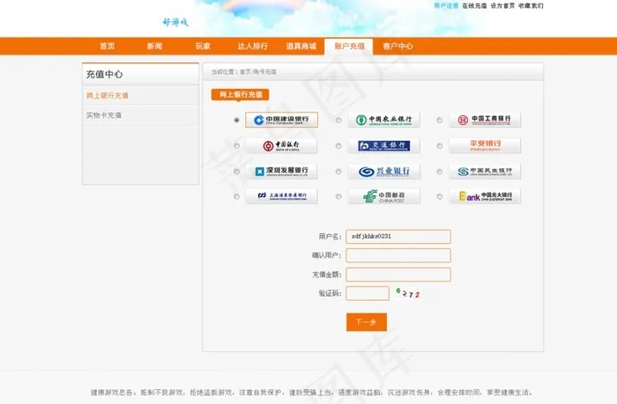Click the China Everbright Bank (中国光大银行) logo

coord(484,196)
